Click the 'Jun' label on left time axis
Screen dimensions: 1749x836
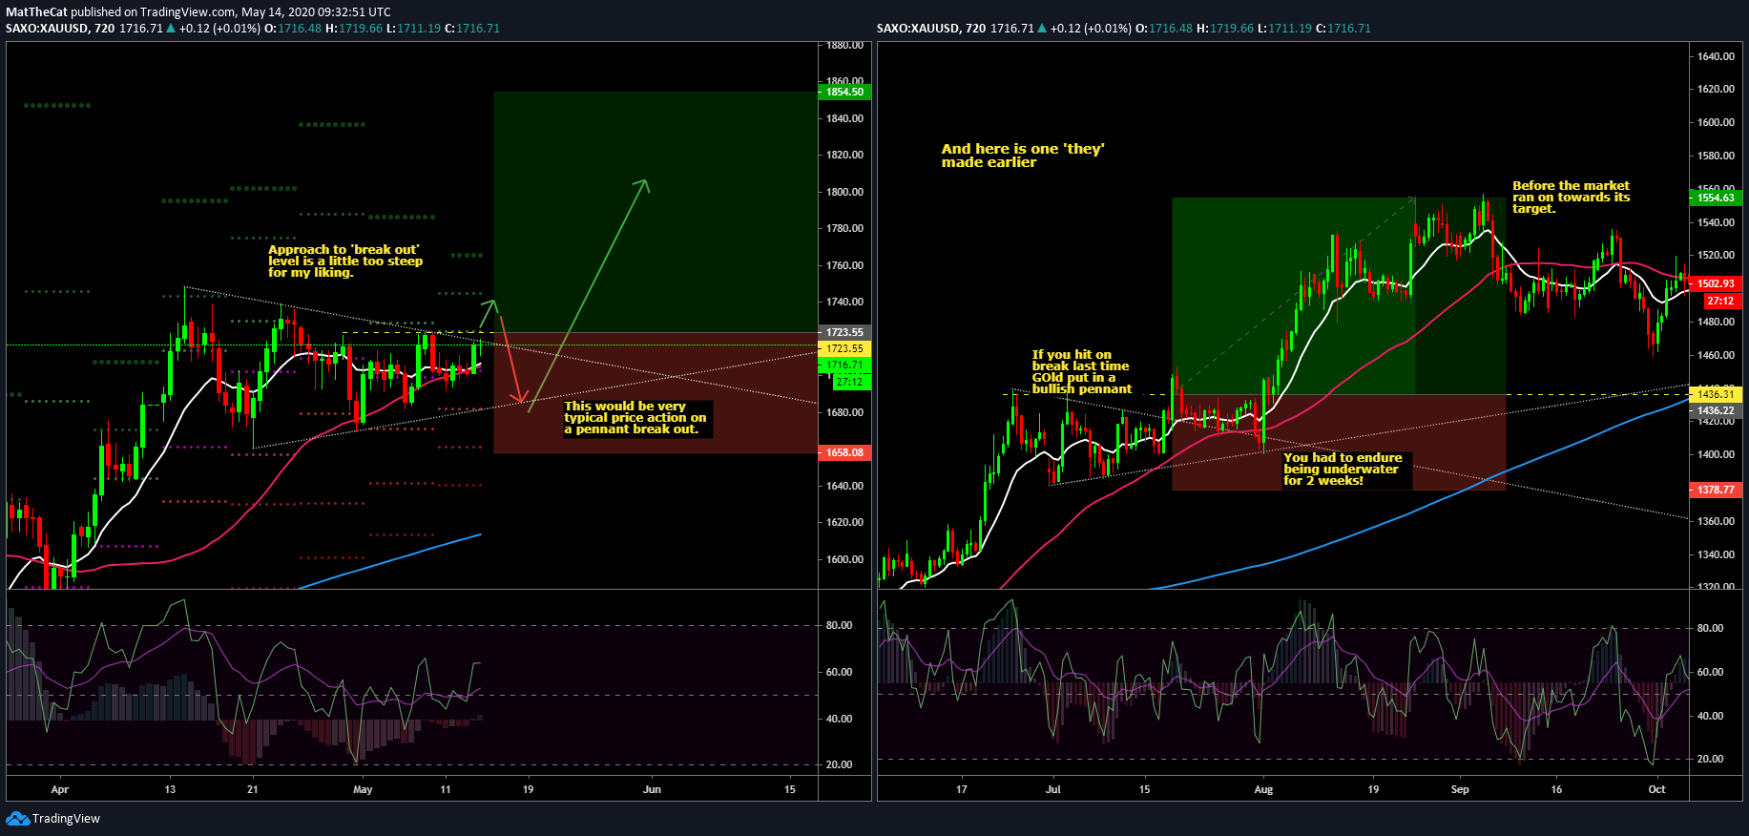click(x=652, y=789)
